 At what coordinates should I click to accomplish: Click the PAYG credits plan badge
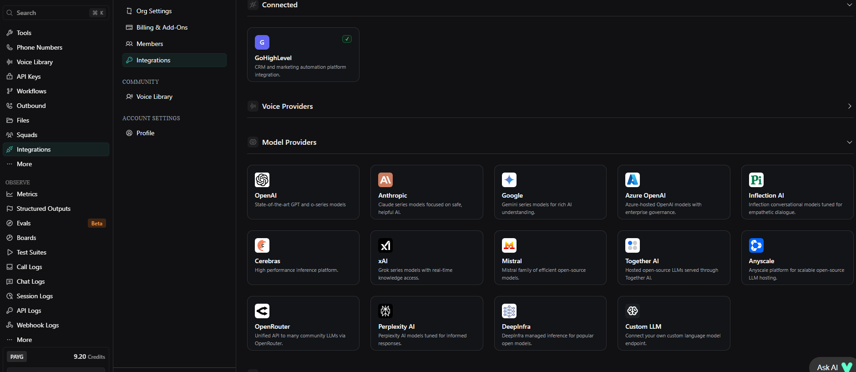(x=17, y=357)
